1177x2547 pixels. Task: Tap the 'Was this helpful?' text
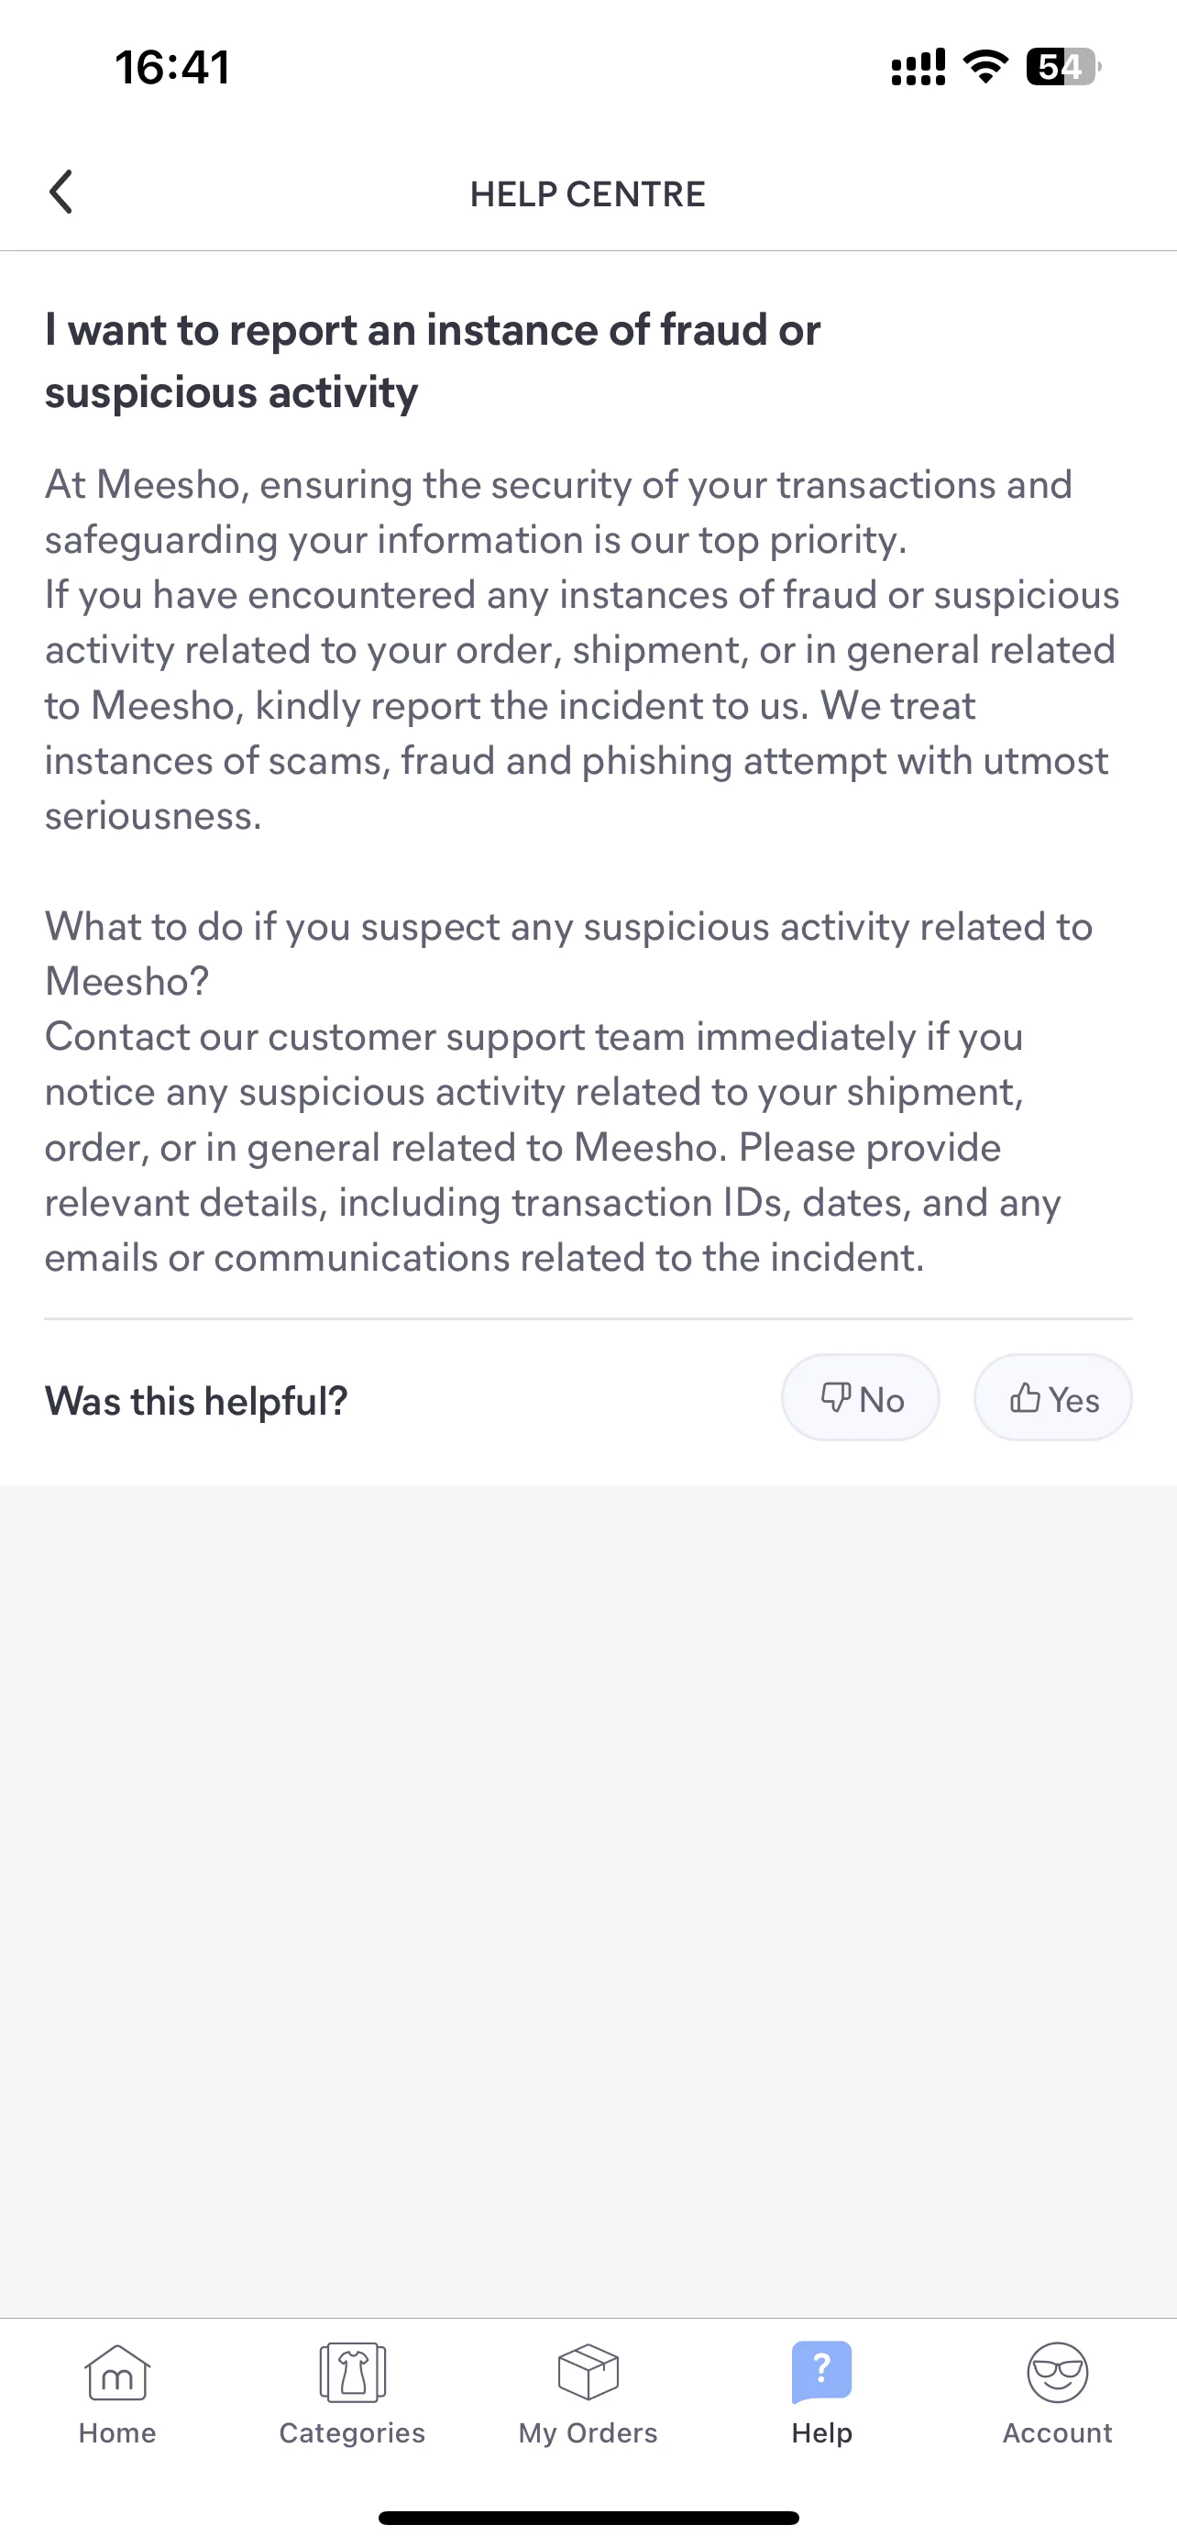pyautogui.click(x=197, y=1400)
